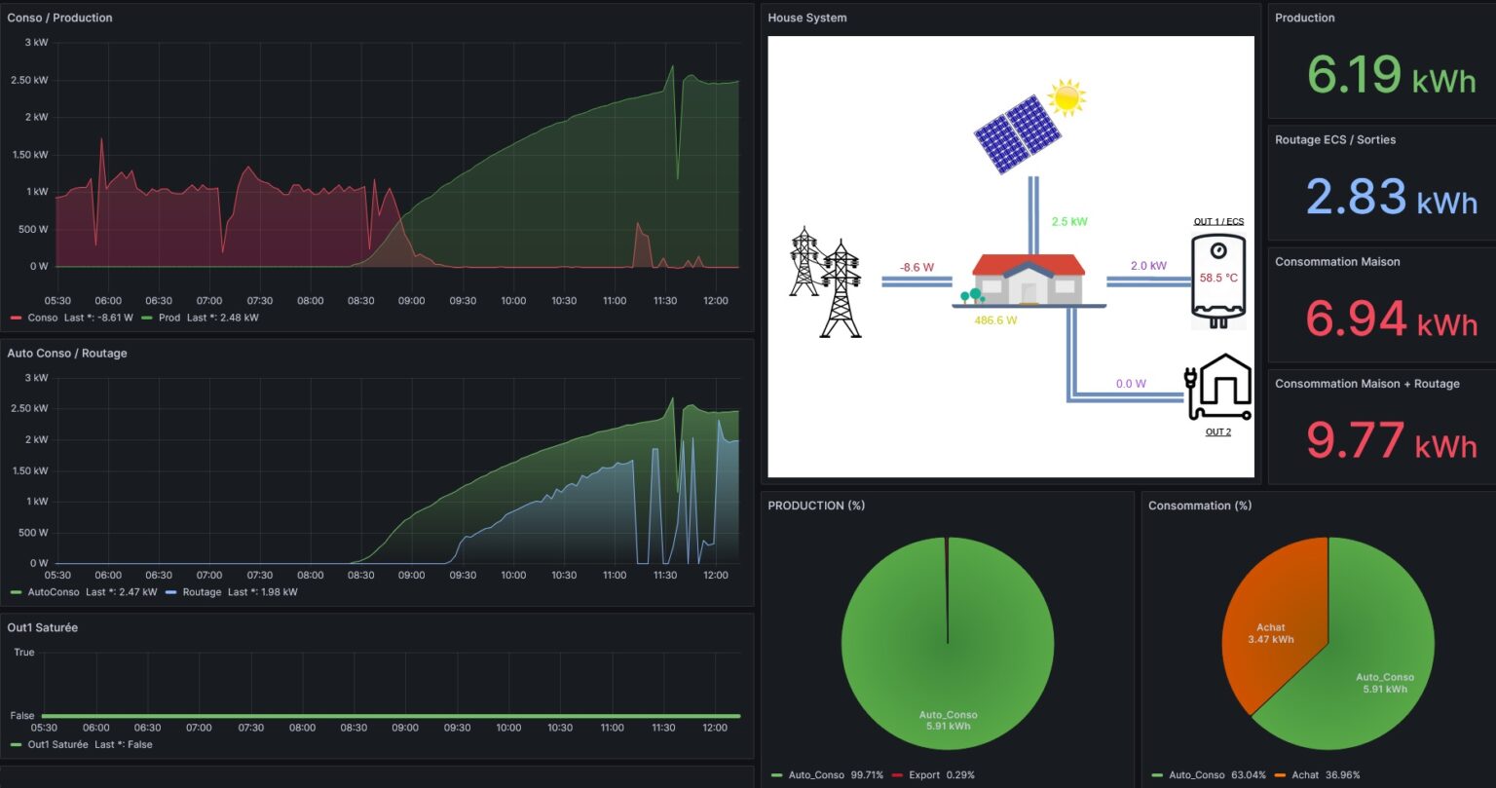Toggle the Routage series in legend
This screenshot has height=788, width=1496.
pyautogui.click(x=202, y=592)
